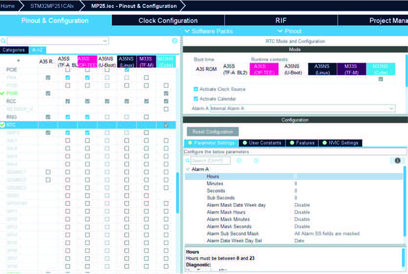Click the Reset Configuration button
Image resolution: width=408 pixels, height=274 pixels.
(213, 132)
